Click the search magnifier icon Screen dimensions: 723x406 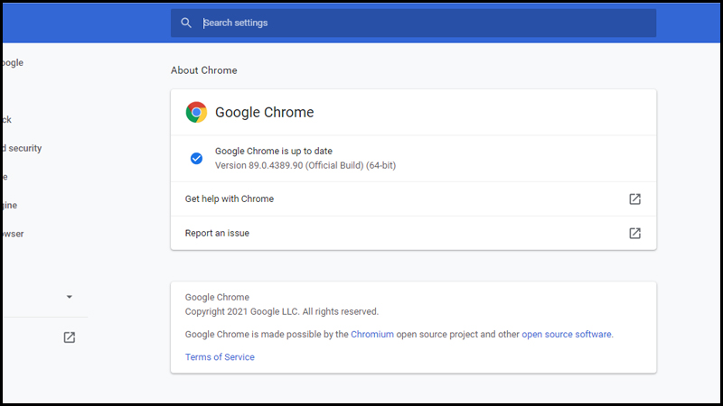click(186, 23)
